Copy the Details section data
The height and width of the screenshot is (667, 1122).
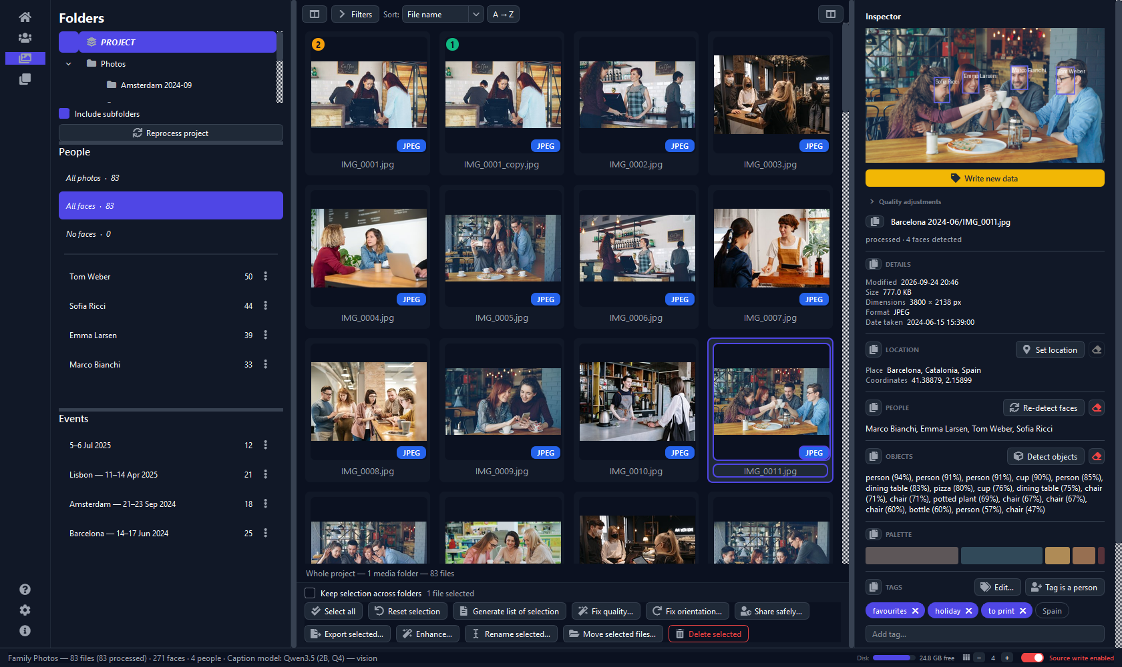coord(873,264)
